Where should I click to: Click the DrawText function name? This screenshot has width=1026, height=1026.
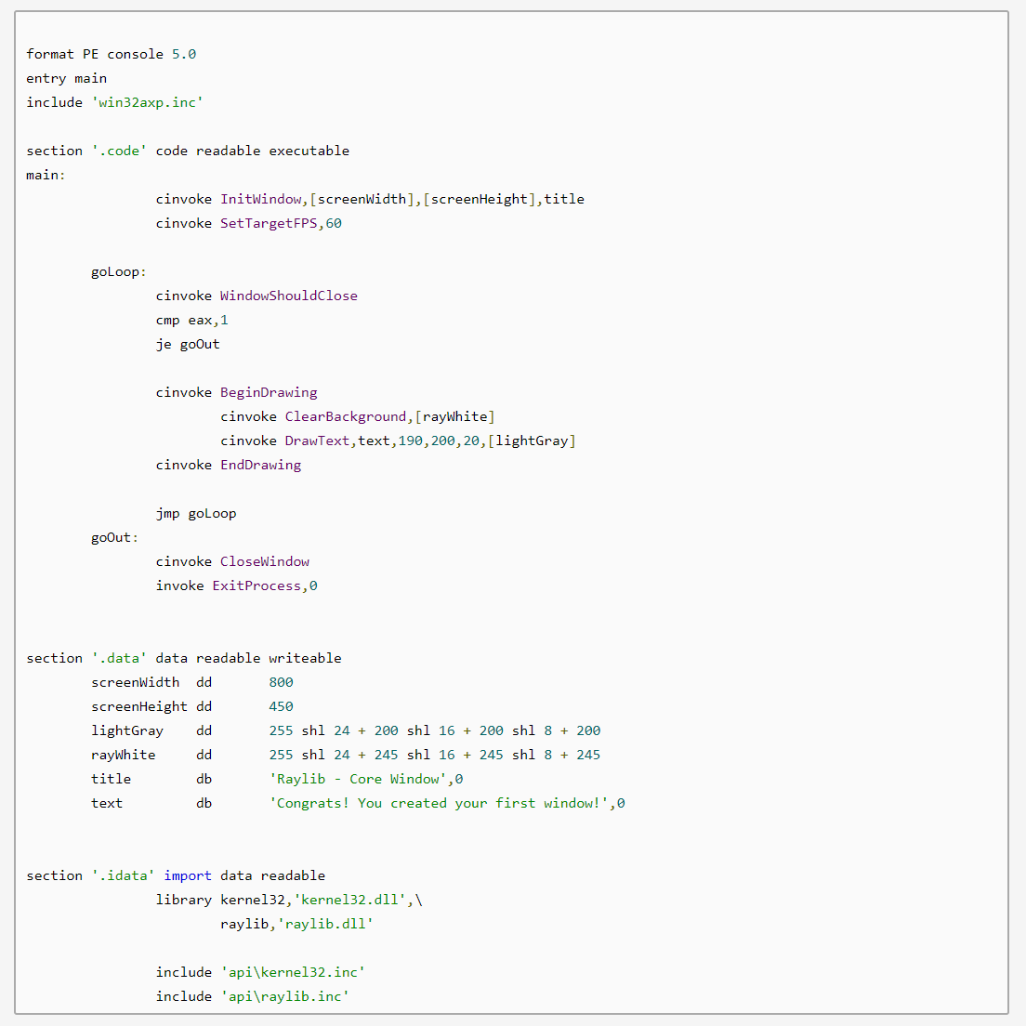[x=317, y=441]
